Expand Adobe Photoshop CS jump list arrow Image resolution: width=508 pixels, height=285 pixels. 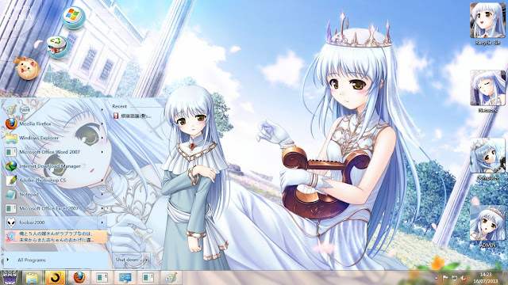click(x=102, y=180)
